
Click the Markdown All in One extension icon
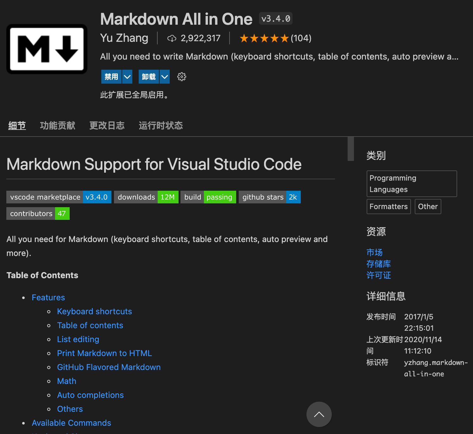coord(47,49)
